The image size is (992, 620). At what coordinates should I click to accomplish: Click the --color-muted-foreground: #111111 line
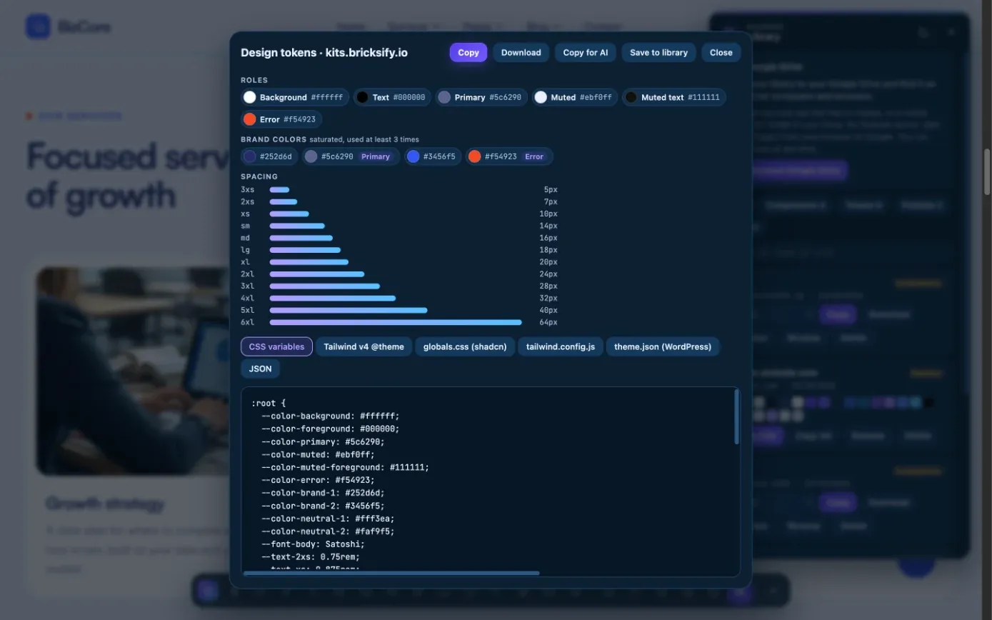coord(345,467)
